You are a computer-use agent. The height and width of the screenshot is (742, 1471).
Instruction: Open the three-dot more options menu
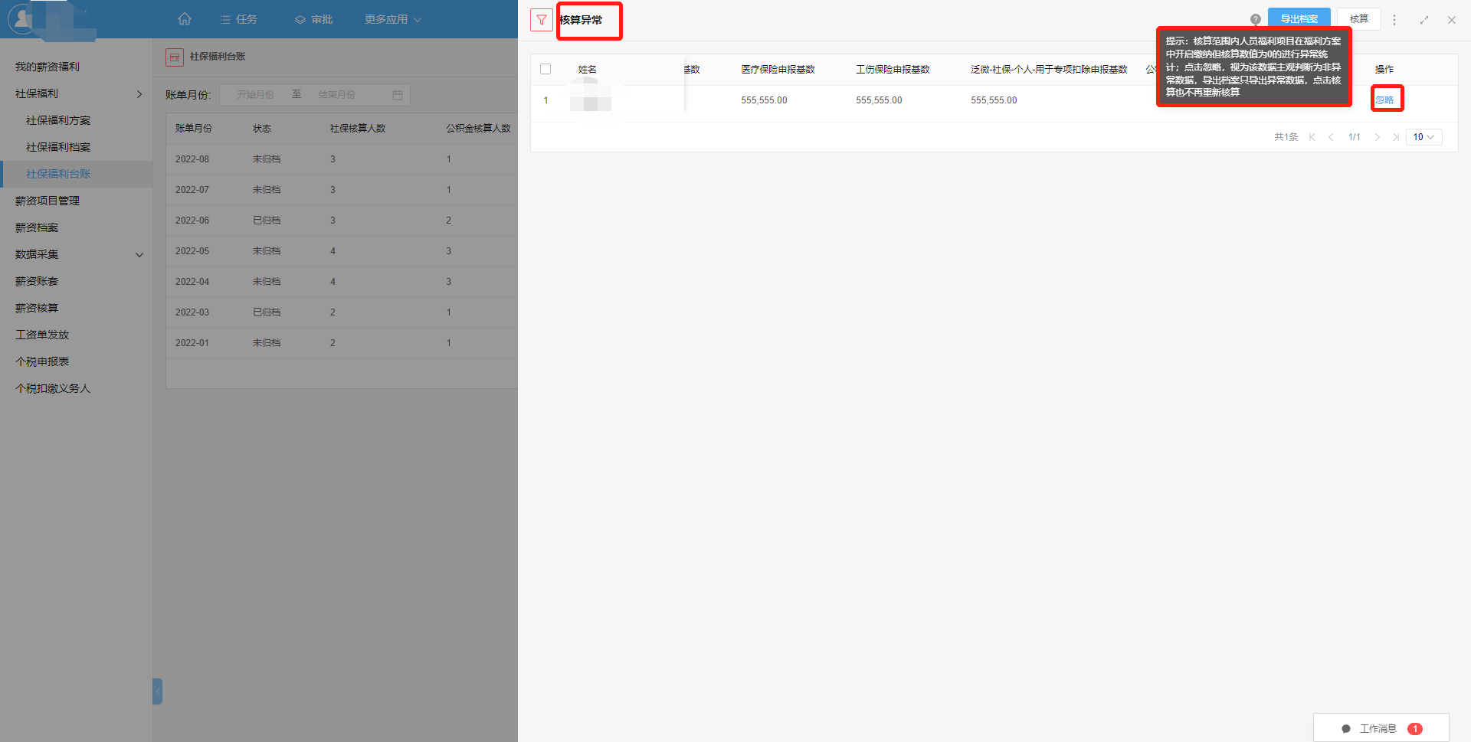click(x=1394, y=20)
